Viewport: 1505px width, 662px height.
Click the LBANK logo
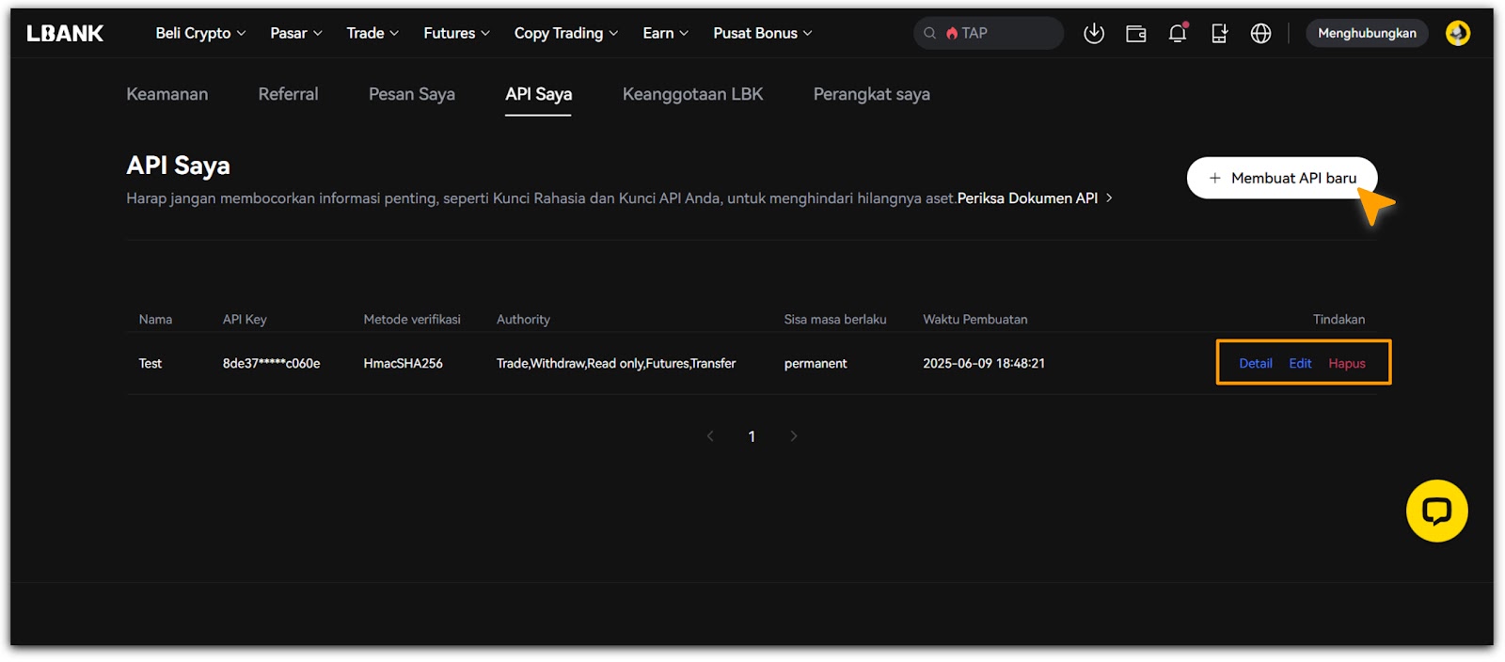(x=65, y=33)
